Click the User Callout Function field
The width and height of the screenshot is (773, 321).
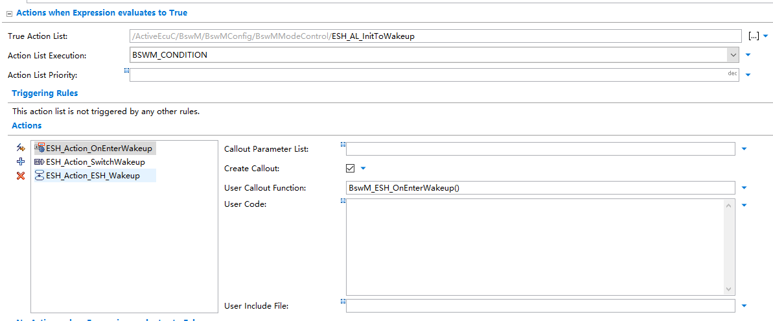pyautogui.click(x=540, y=188)
